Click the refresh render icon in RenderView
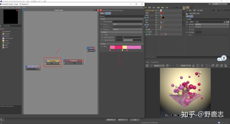 tap(151, 65)
